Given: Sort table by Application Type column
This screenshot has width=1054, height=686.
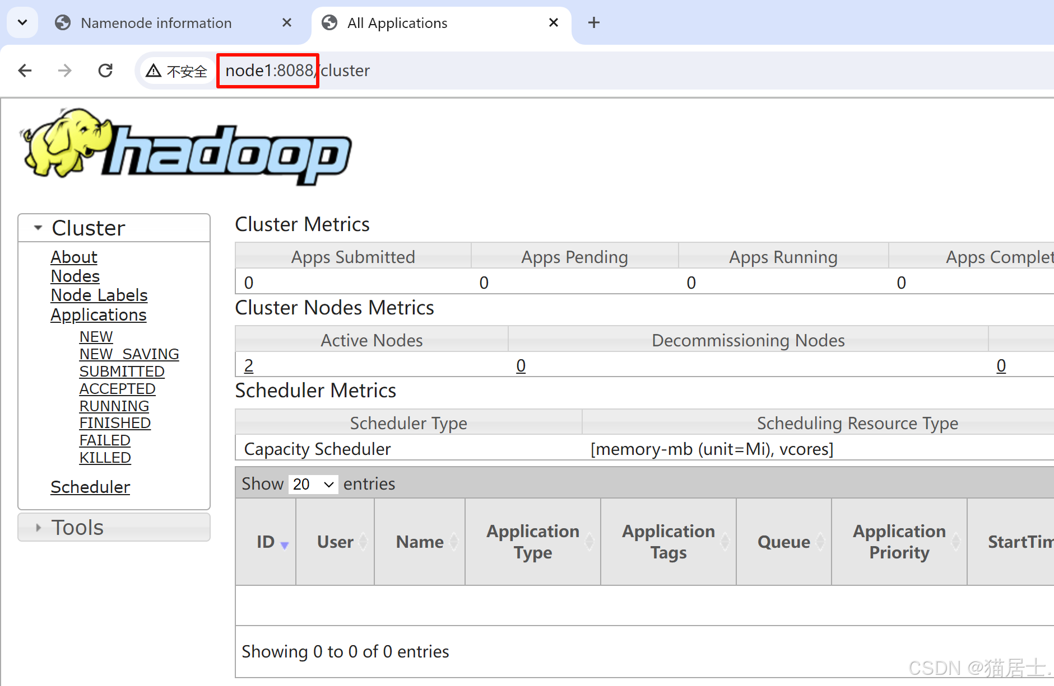Looking at the screenshot, I should [x=533, y=542].
